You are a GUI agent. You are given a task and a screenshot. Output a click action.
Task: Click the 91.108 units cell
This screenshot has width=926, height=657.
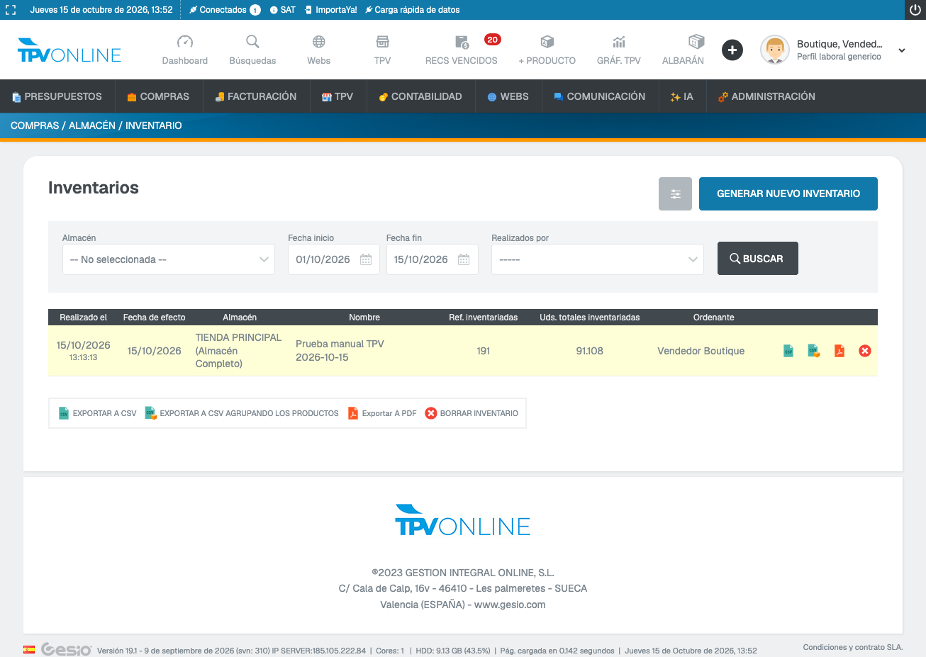(x=590, y=351)
